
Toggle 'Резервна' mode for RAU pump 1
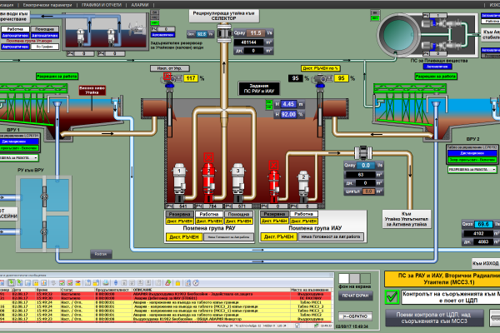(179, 214)
